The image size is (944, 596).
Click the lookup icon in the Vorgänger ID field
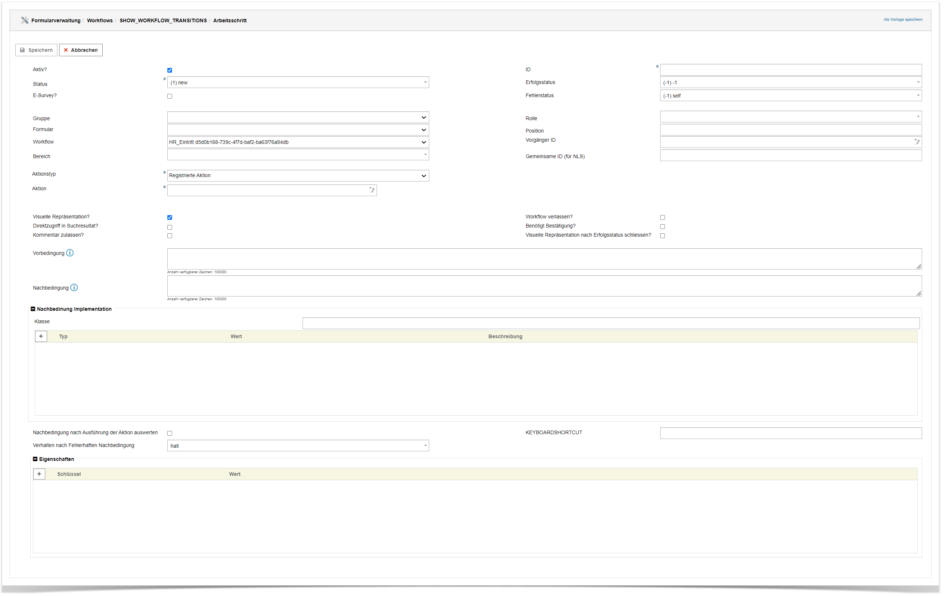click(x=917, y=142)
